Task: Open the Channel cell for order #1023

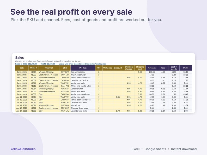Action: 49,75
